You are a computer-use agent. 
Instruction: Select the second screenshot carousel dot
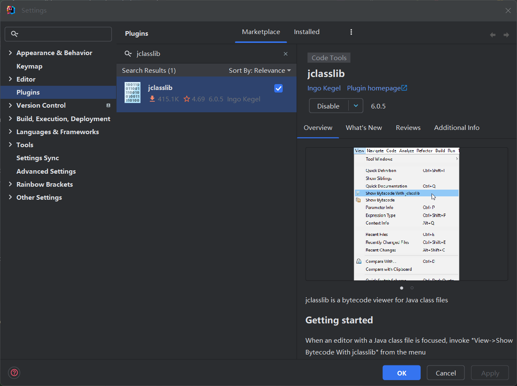click(x=412, y=288)
